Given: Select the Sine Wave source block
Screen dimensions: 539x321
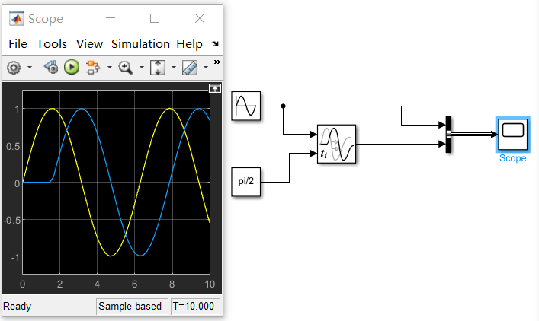Looking at the screenshot, I should pos(245,106).
